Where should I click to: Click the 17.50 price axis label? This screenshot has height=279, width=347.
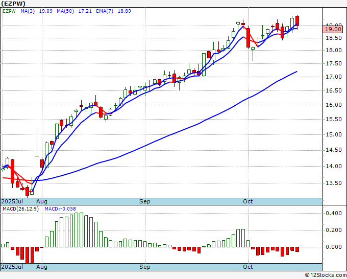[334, 63]
